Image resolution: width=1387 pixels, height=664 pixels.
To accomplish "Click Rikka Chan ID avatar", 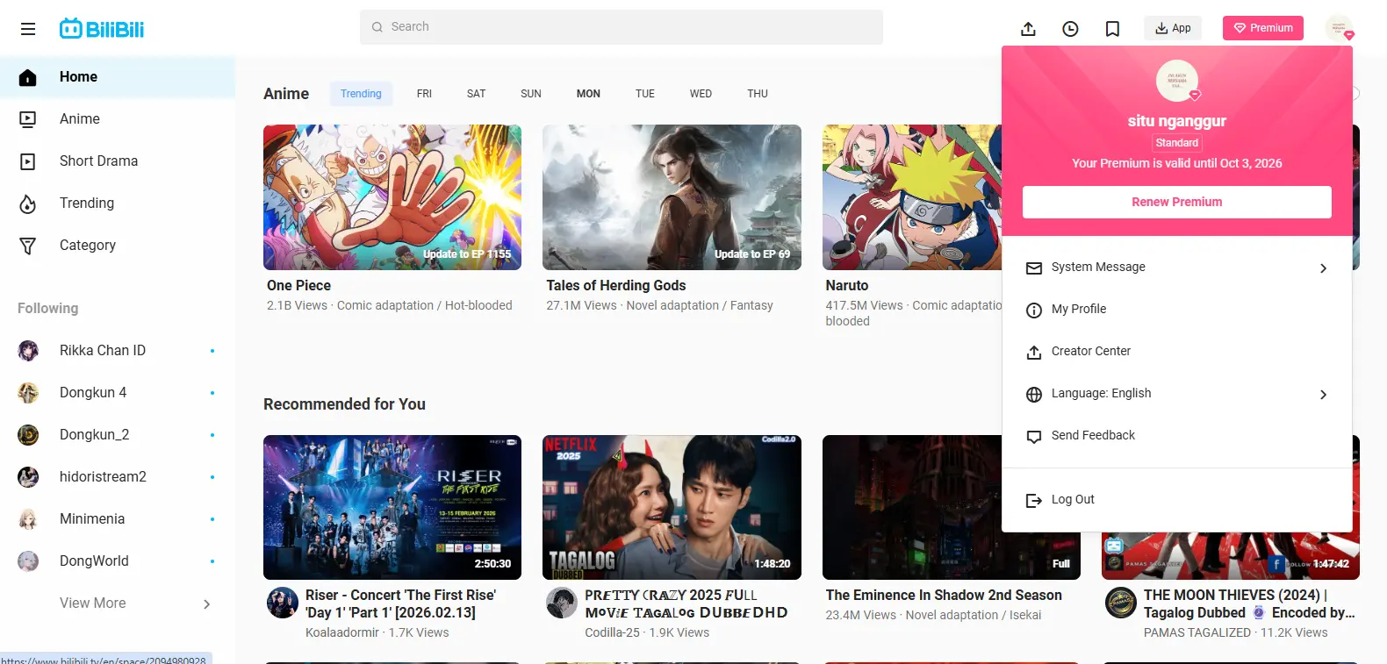I will pyautogui.click(x=28, y=351).
